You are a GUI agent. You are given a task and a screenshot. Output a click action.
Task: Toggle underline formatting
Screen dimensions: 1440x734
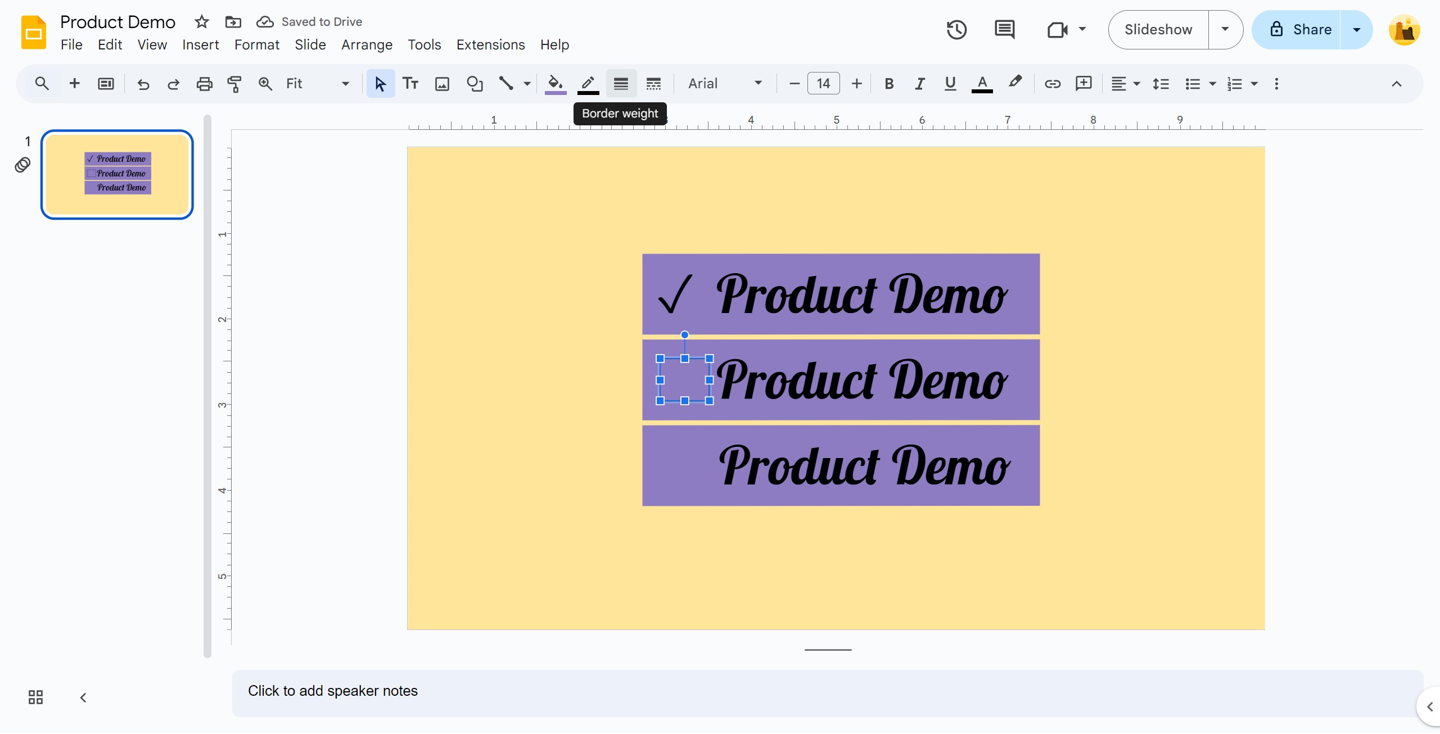pyautogui.click(x=950, y=84)
